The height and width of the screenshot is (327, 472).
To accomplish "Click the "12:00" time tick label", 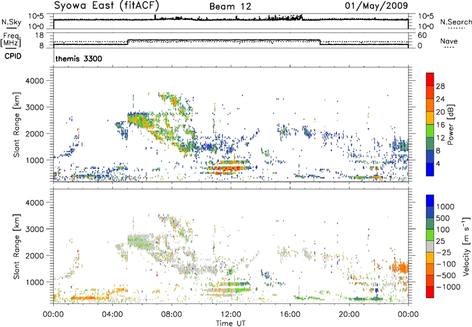I will (231, 315).
